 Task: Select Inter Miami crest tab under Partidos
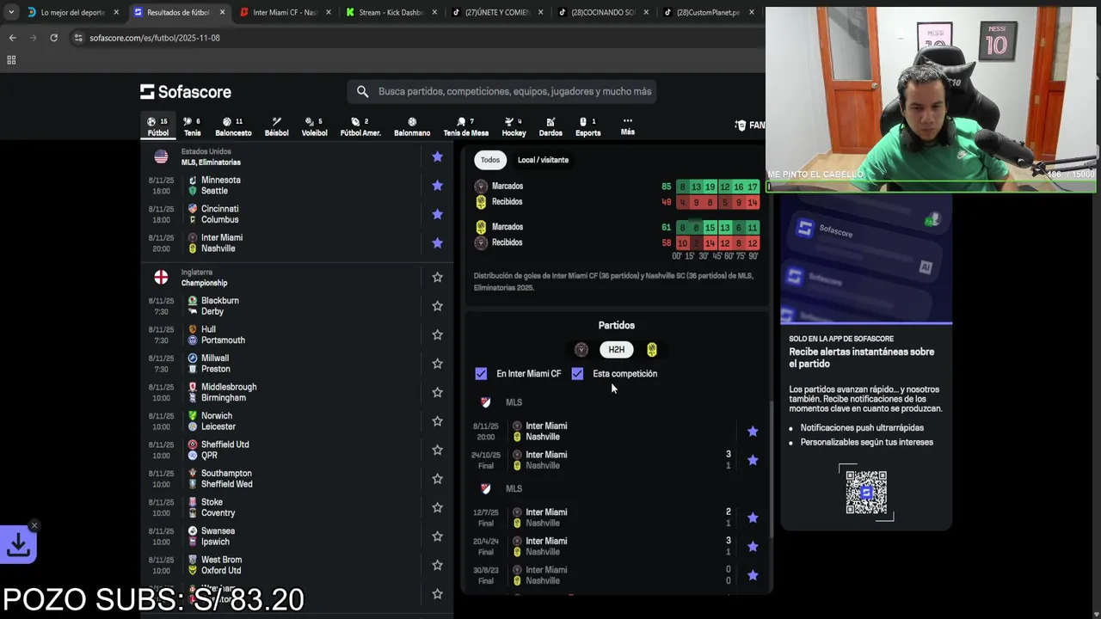click(581, 350)
